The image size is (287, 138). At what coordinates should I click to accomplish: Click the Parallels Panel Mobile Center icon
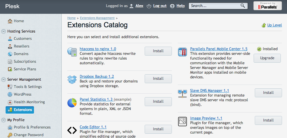(182, 52)
